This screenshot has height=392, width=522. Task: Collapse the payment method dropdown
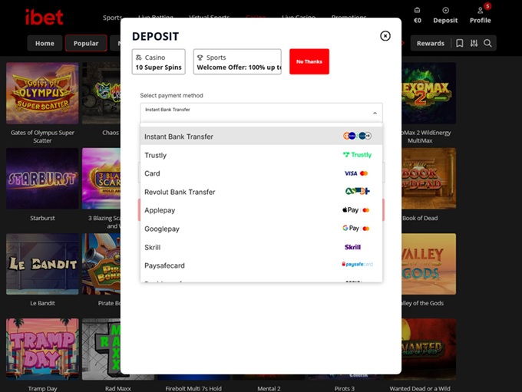tap(375, 113)
